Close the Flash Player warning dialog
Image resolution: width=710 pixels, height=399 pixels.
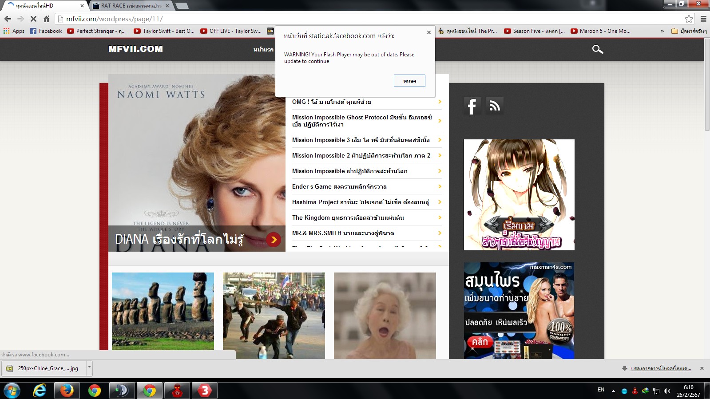click(x=428, y=32)
